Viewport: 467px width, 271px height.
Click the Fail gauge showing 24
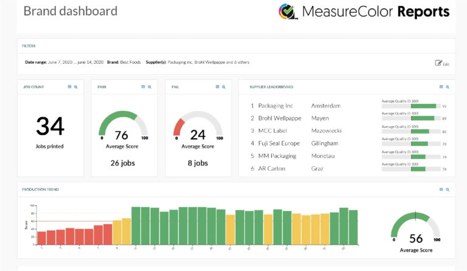(x=197, y=128)
